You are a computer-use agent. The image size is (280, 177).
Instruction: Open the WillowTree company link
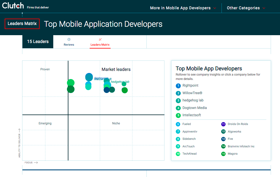point(192,93)
